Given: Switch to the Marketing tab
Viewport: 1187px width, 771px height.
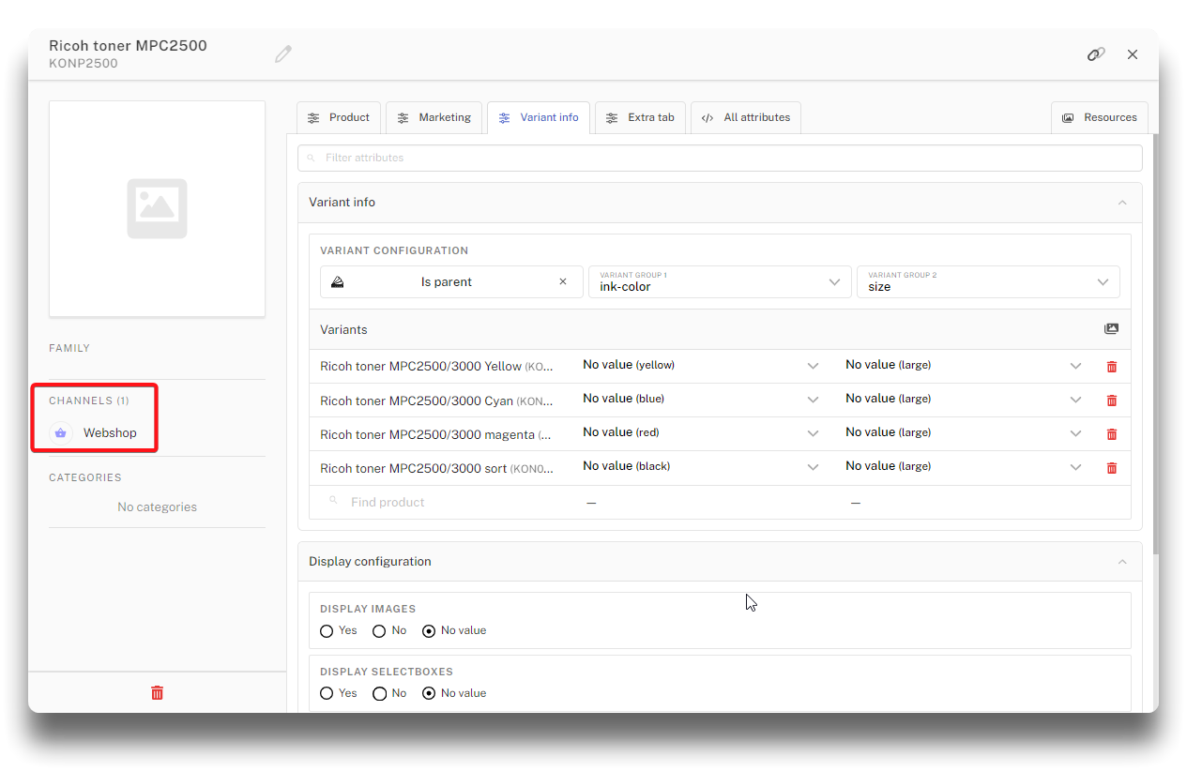Looking at the screenshot, I should [434, 118].
